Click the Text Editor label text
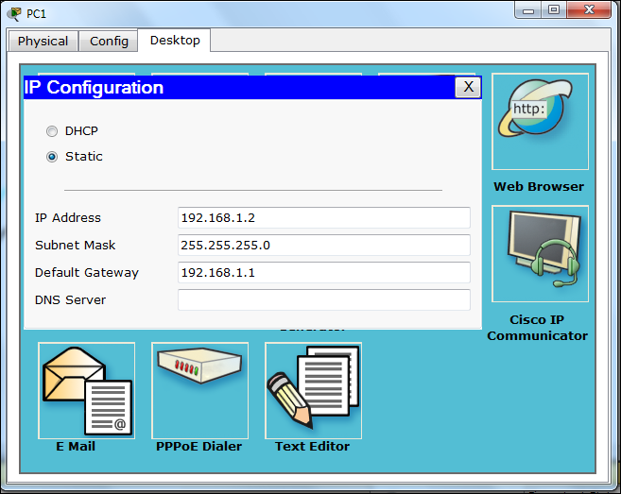The height and width of the screenshot is (494, 621). 313,447
